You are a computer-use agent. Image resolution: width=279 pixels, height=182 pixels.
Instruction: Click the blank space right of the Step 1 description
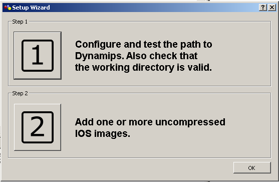(x=242, y=56)
